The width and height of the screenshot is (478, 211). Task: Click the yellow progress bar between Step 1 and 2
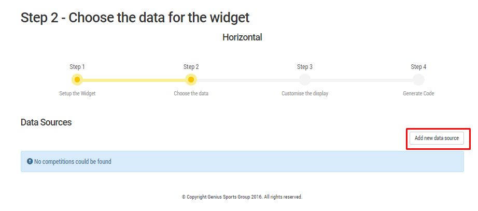(134, 80)
